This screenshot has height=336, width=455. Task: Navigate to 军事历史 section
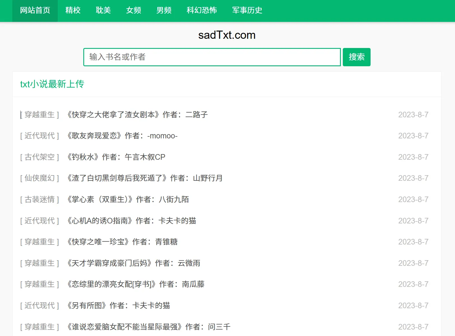coord(247,10)
